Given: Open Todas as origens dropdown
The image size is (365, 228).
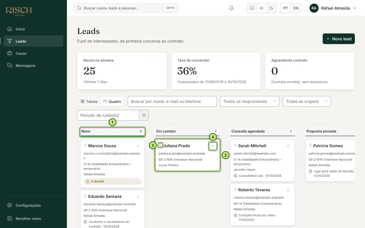Looking at the screenshot, I should point(307,101).
